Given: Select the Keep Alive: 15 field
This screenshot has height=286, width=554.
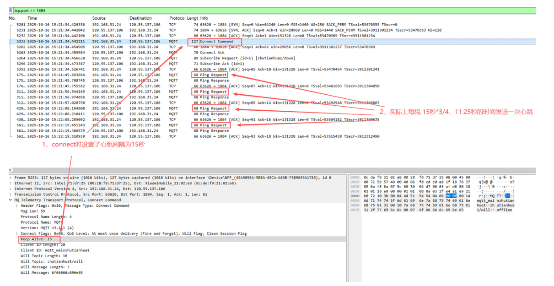Looking at the screenshot, I should 36,239.
